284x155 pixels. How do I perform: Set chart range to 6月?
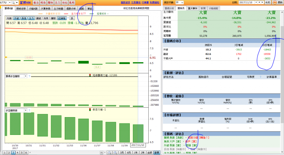129,153
